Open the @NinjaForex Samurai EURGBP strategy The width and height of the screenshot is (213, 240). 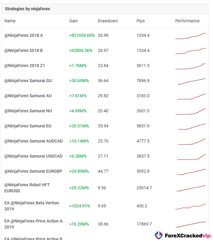coord(33,171)
